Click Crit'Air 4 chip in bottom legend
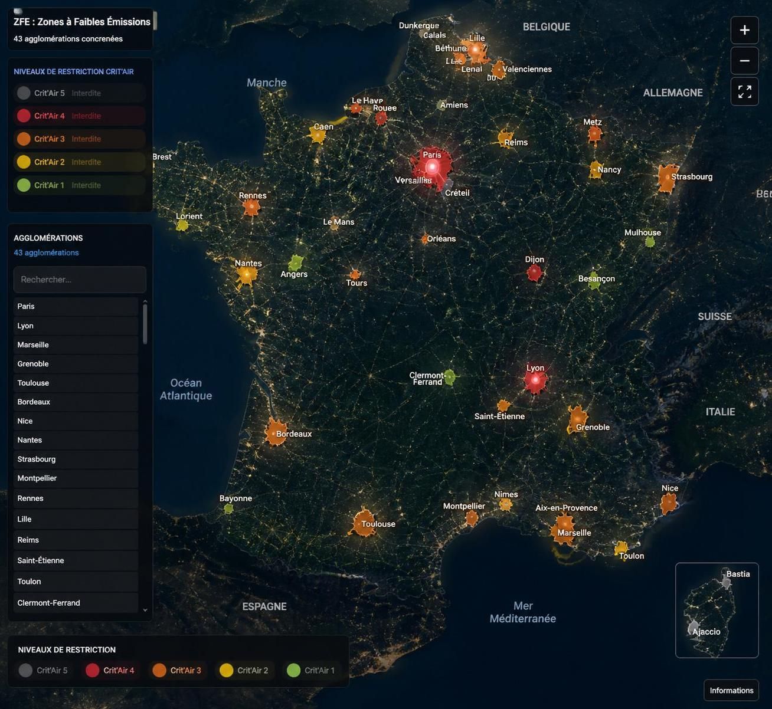Screen dimensions: 772x709 [110, 670]
